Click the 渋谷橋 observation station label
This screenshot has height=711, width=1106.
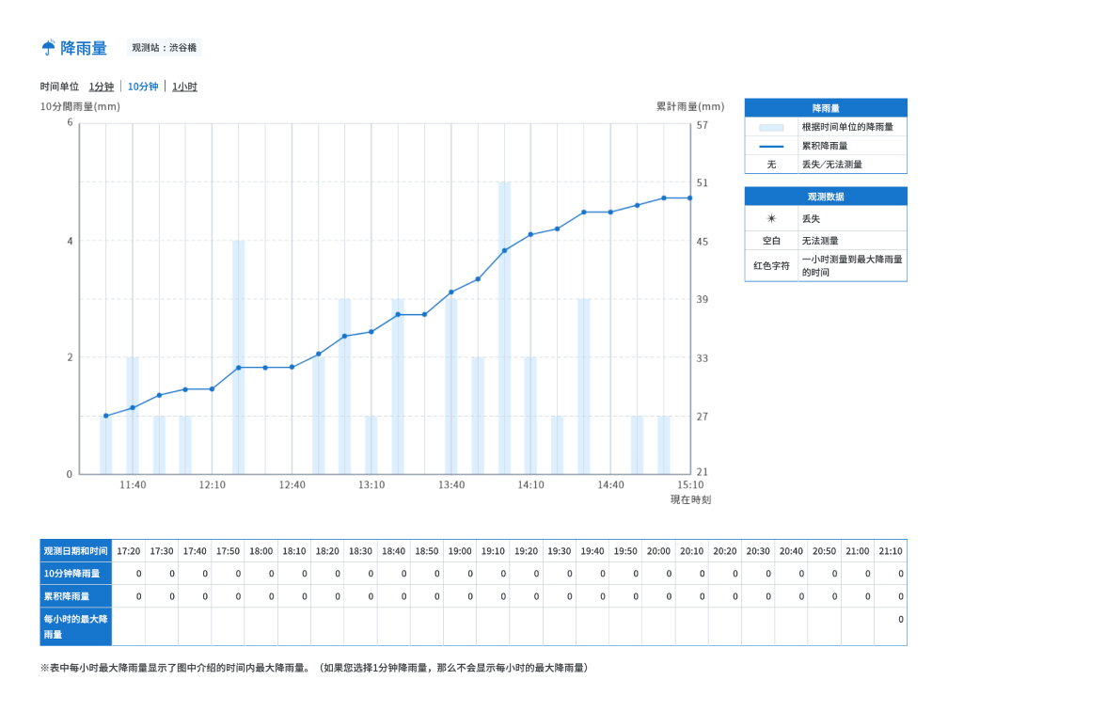[x=165, y=47]
